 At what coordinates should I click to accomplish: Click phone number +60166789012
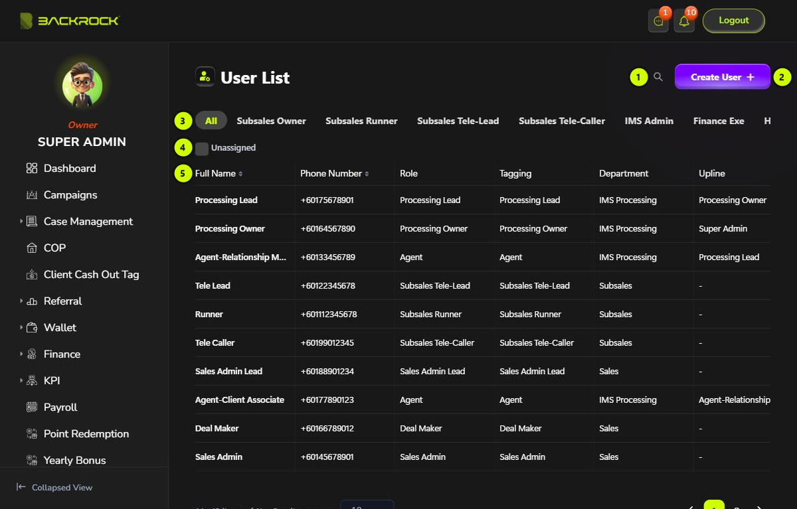tap(327, 429)
